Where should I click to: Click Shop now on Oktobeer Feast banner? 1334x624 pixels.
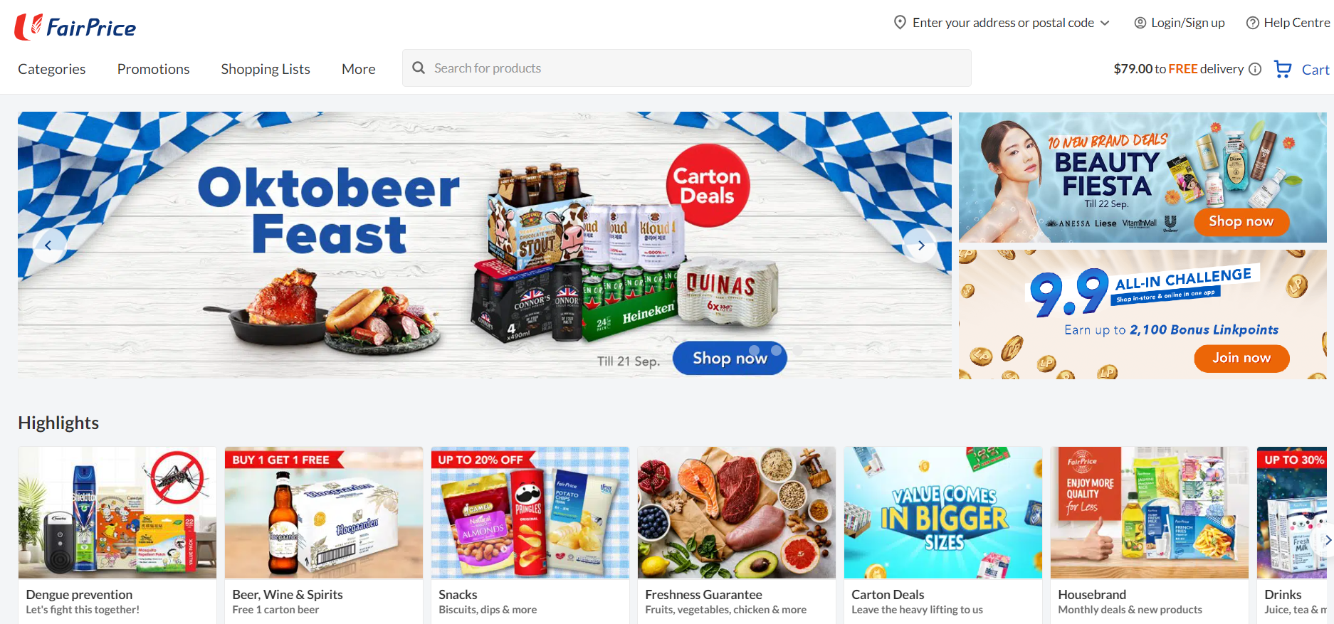[730, 358]
